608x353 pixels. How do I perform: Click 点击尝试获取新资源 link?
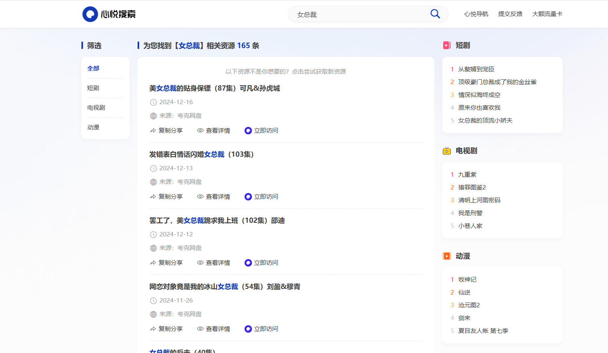click(x=319, y=72)
